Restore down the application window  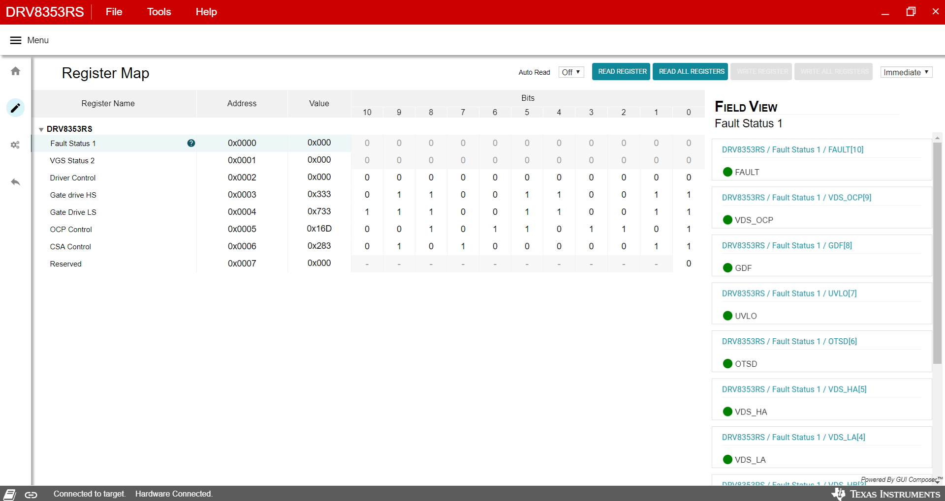(911, 12)
